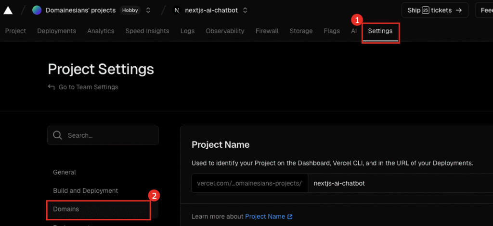Open the AI tab

point(354,31)
